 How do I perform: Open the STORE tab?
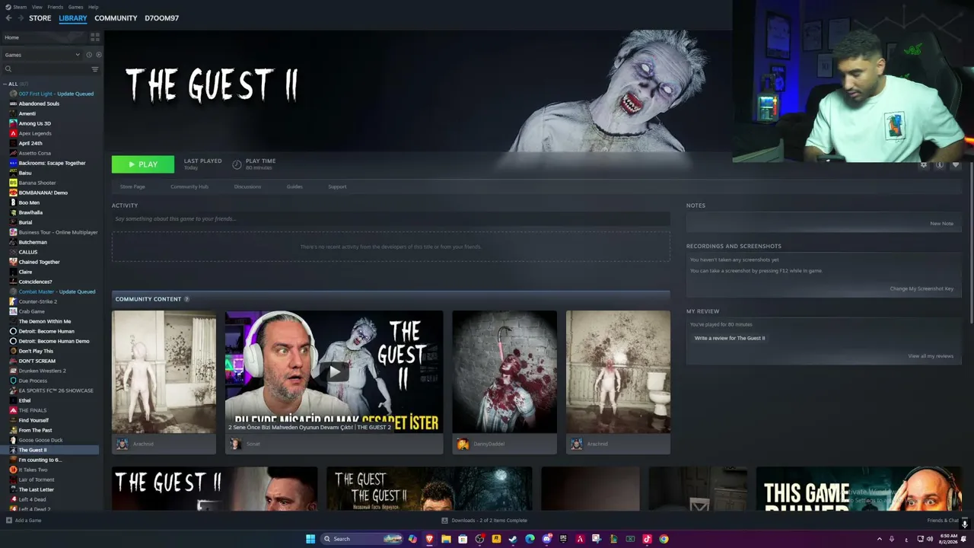[40, 18]
